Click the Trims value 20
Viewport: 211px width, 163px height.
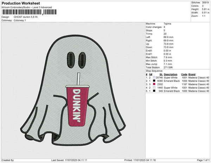pyautogui.click(x=165, y=34)
